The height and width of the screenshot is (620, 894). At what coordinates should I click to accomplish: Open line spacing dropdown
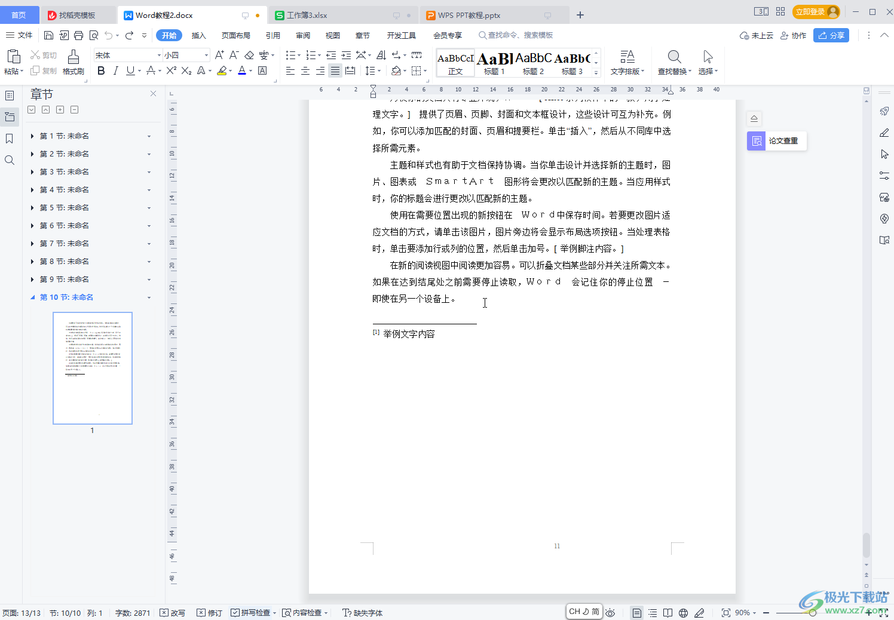coord(379,71)
